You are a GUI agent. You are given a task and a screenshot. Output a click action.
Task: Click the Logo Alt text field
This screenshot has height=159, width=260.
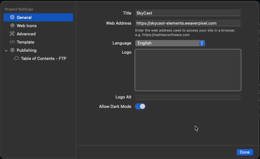coord(188,97)
